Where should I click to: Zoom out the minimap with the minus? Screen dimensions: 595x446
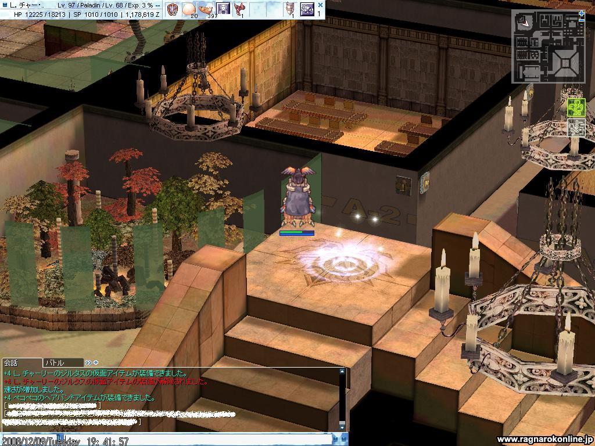pyautogui.click(x=582, y=20)
